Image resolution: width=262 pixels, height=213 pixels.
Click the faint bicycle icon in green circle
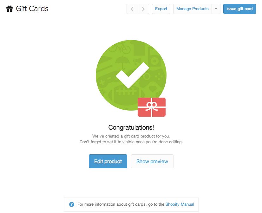120,48
